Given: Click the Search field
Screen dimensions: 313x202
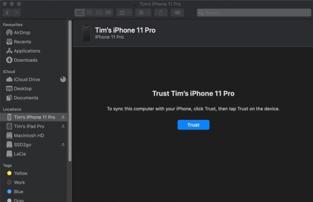Looking at the screenshot, I should click(254, 13).
